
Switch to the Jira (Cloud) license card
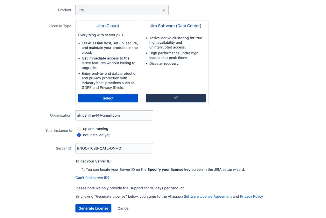click(x=108, y=98)
